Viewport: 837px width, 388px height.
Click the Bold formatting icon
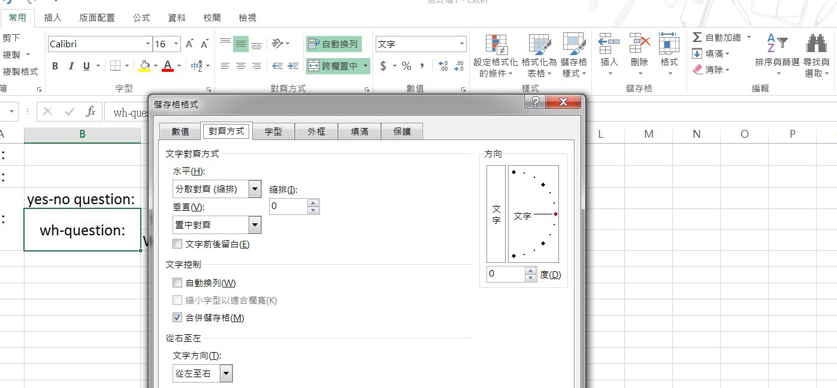[55, 66]
